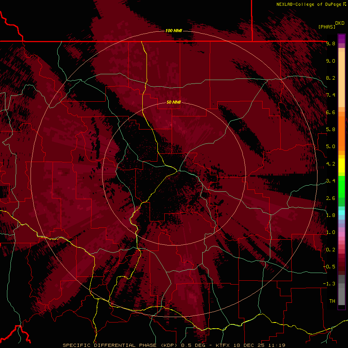Click the 8.2 value on the scale
Screen dimensions: 348x348
(x=331, y=78)
